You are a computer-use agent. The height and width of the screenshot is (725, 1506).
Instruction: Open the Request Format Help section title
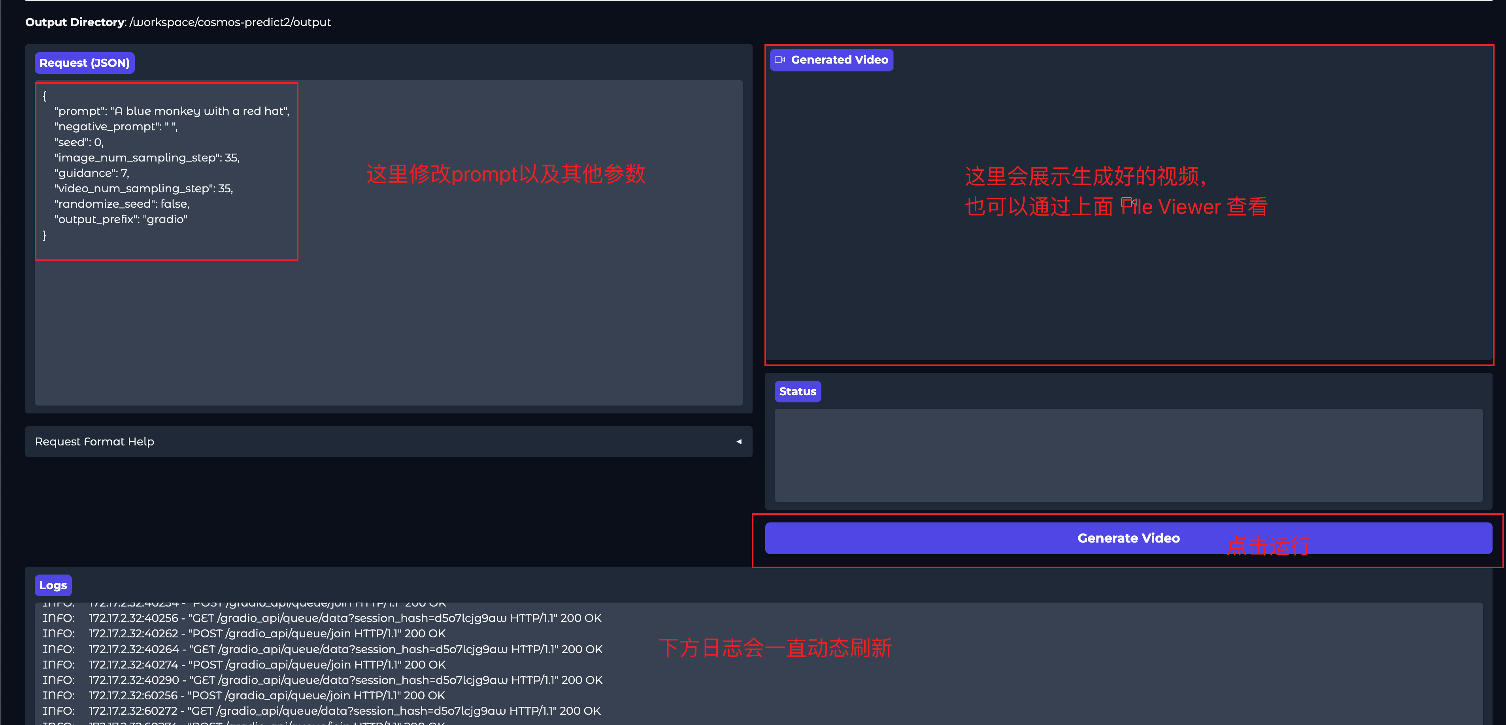point(95,441)
